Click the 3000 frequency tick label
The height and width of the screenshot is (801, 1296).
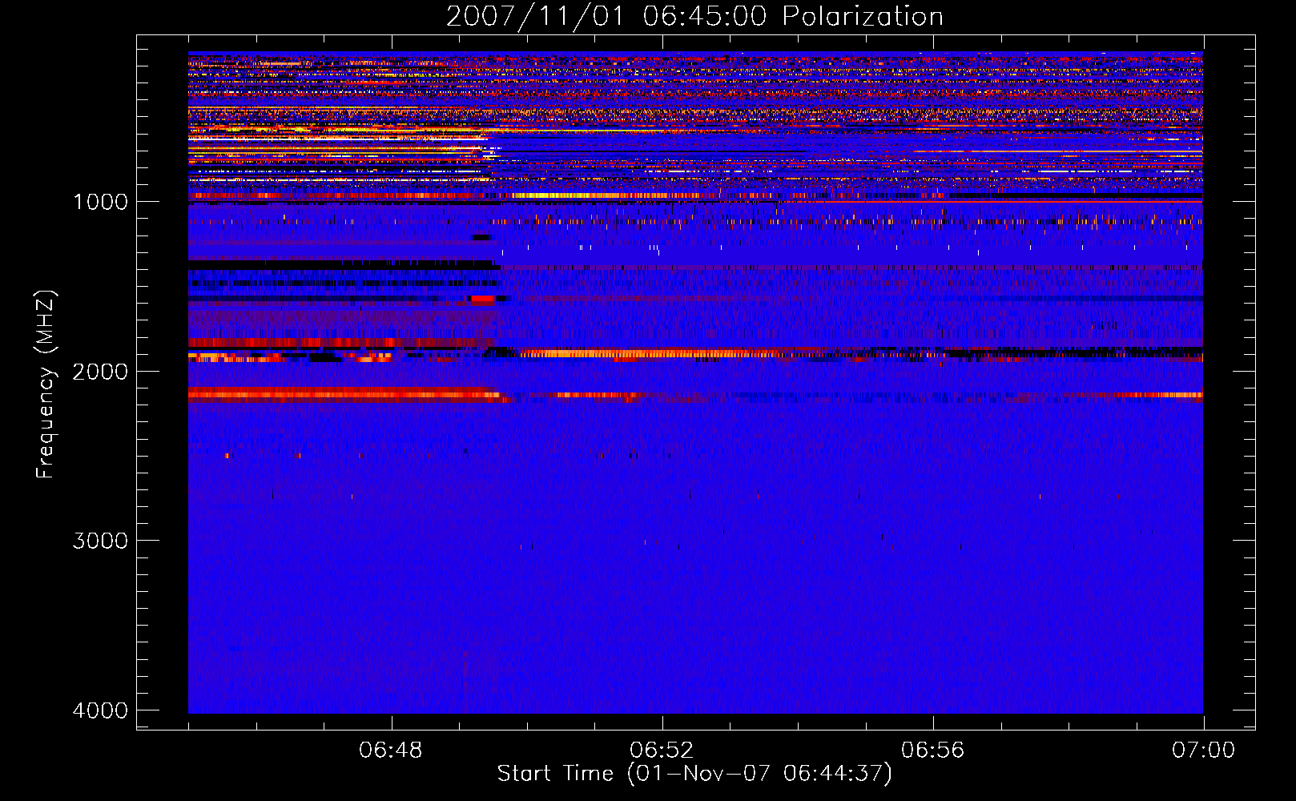[100, 541]
